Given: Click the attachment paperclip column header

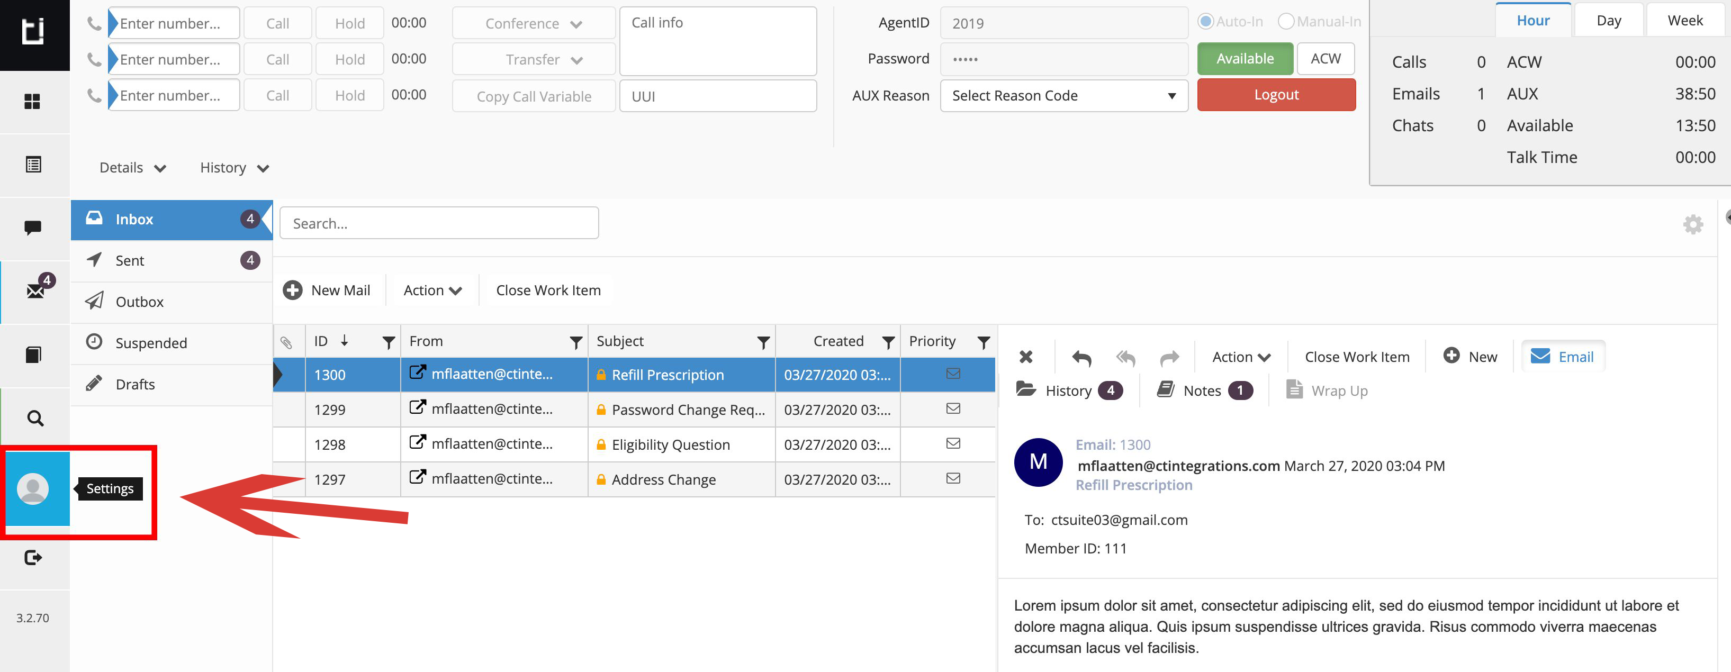Looking at the screenshot, I should 286,342.
